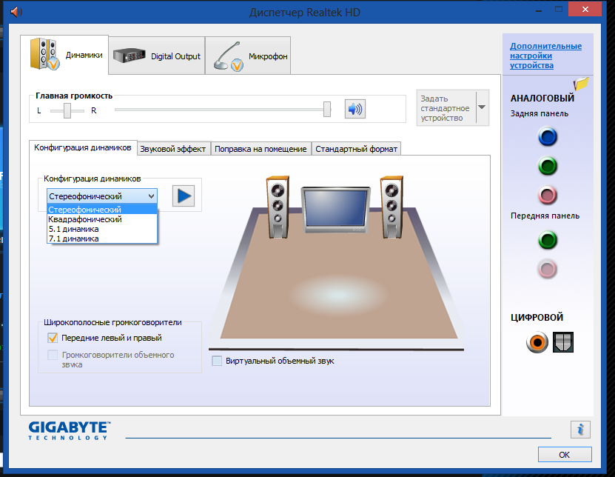Click the green rear panel audio jack
This screenshot has height=477, width=615.
pyautogui.click(x=548, y=166)
